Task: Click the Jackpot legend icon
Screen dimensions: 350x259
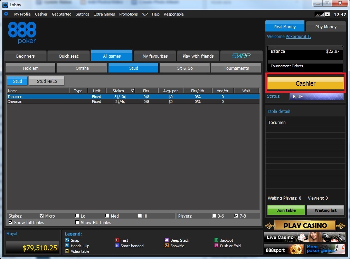Action: (216, 240)
